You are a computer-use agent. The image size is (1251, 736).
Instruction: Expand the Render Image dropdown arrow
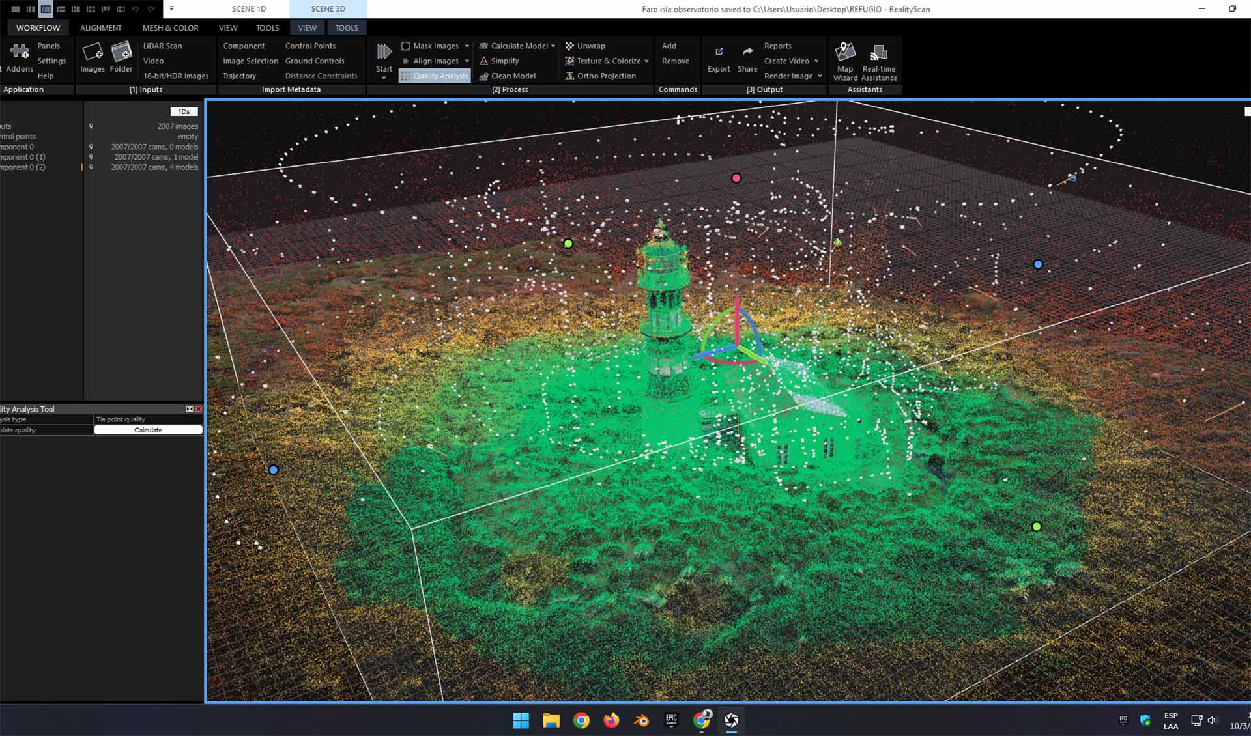(820, 76)
